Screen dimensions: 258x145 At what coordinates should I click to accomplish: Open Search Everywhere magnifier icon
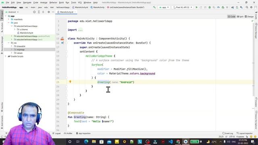[247, 7]
